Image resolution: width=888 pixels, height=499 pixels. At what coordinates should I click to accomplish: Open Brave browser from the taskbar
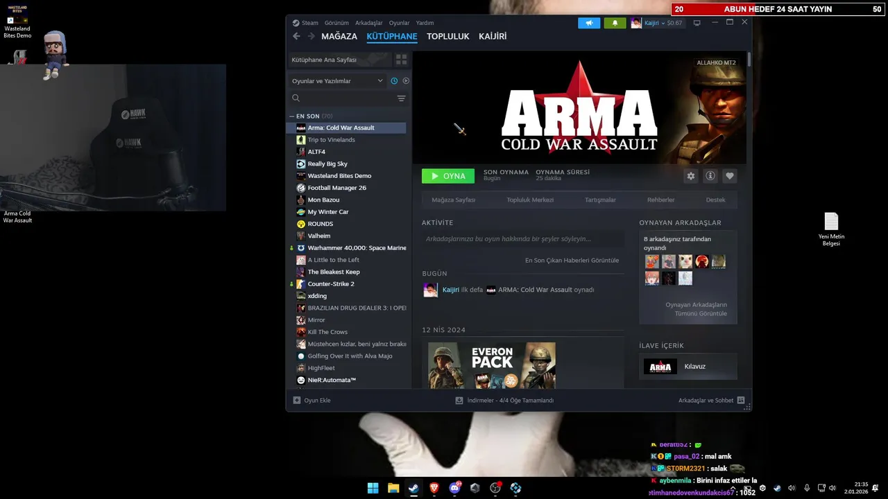(434, 488)
